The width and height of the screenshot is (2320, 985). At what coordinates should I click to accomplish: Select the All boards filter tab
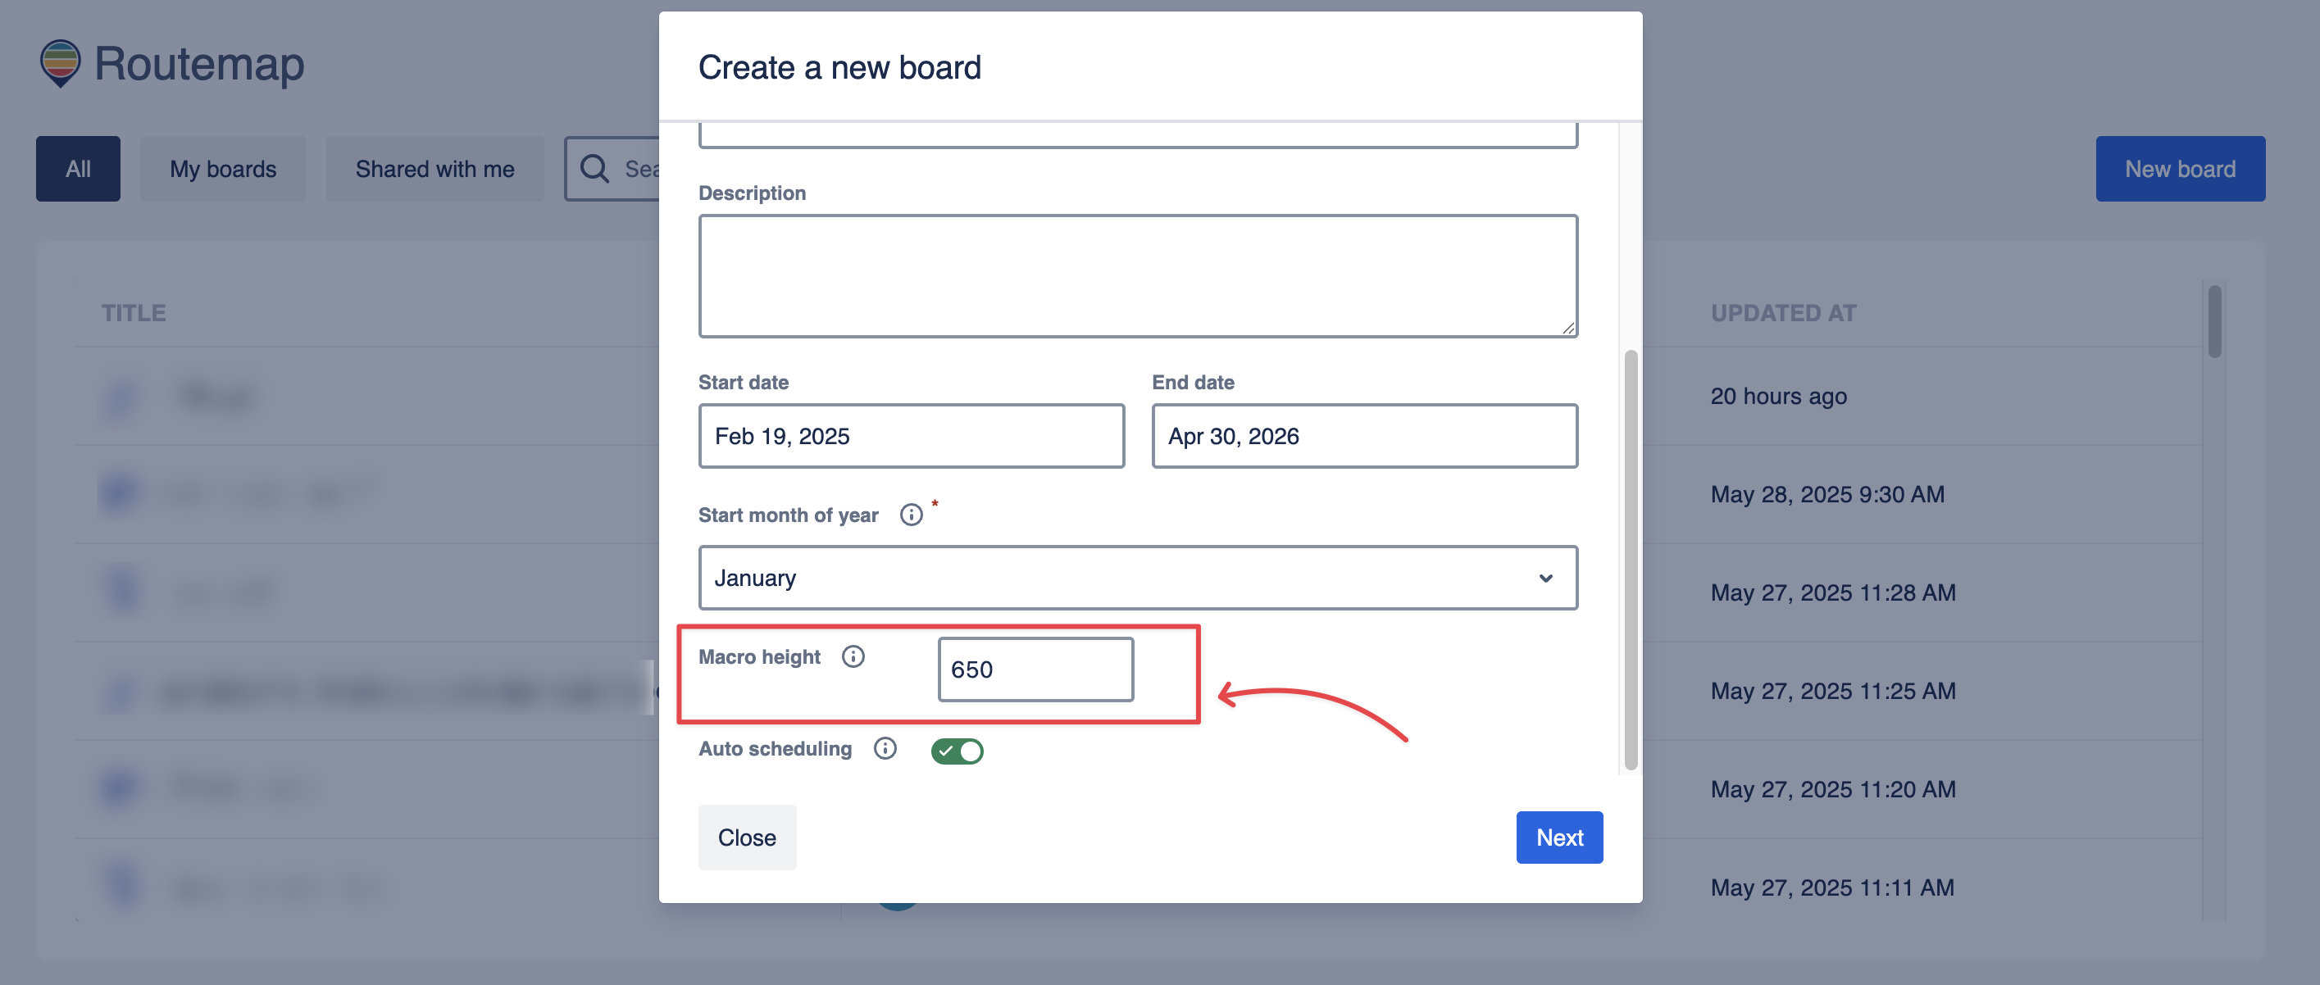(x=77, y=168)
